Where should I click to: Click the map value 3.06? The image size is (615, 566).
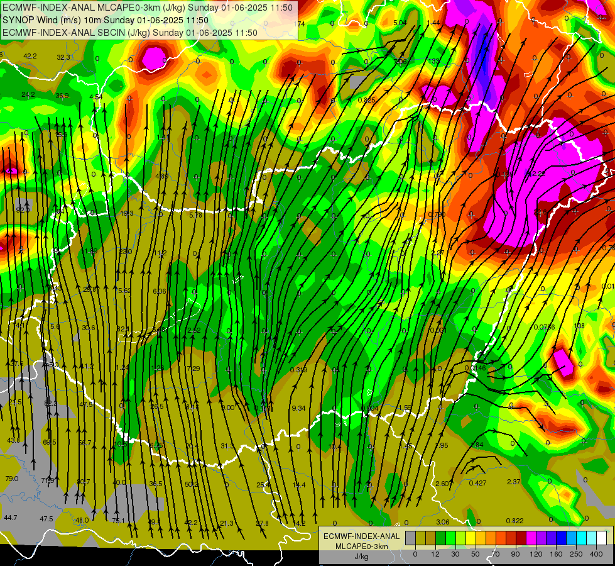[443, 522]
